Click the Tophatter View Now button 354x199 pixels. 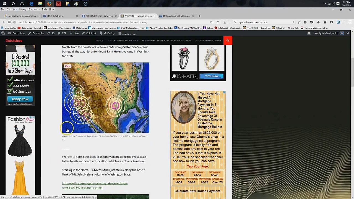[x=212, y=76]
